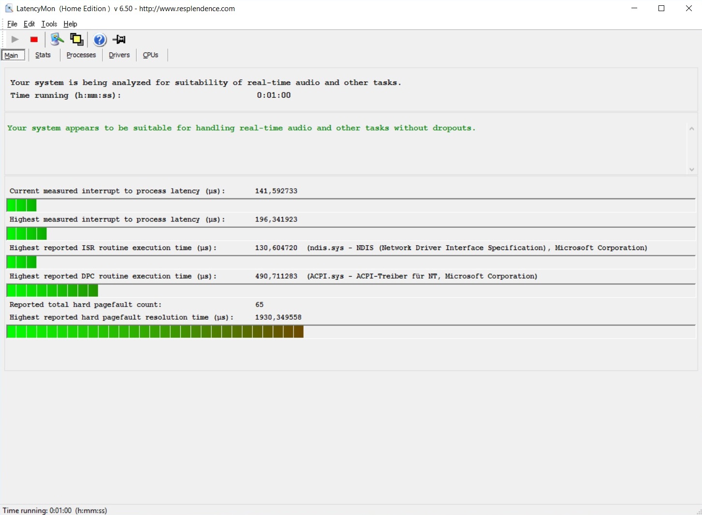Viewport: 702px width, 515px height.
Task: Switch to the Processes tab
Action: pos(81,55)
